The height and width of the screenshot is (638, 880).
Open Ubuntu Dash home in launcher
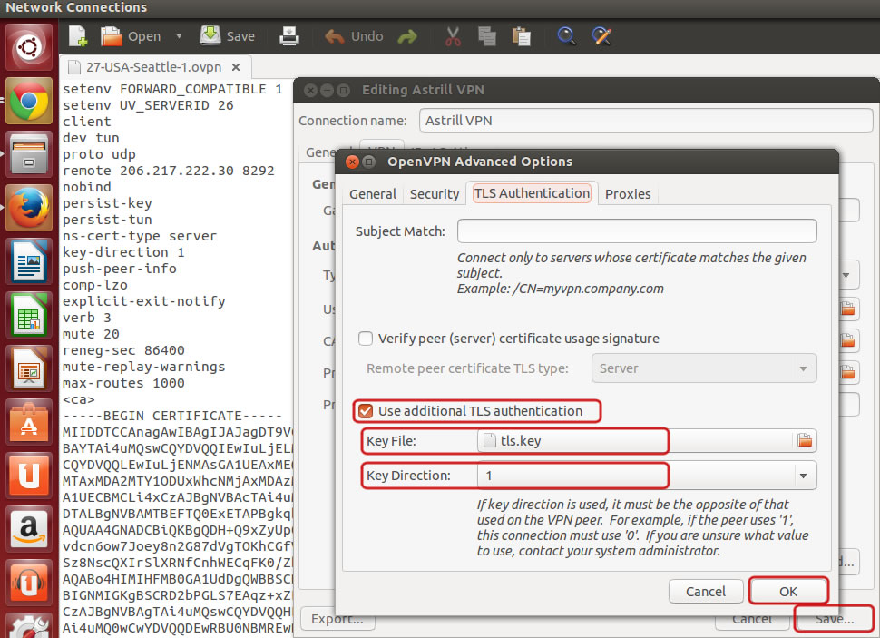[29, 47]
